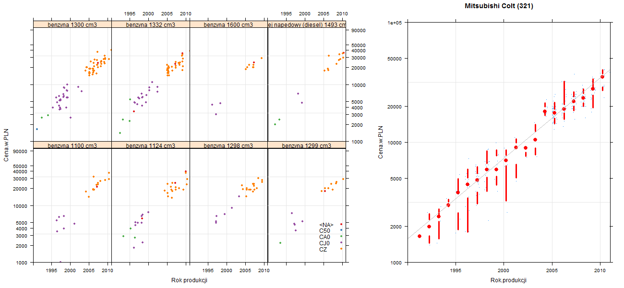The image size is (624, 288).
Task: Click the purple legend dot beside CJ0
Action: (x=341, y=242)
